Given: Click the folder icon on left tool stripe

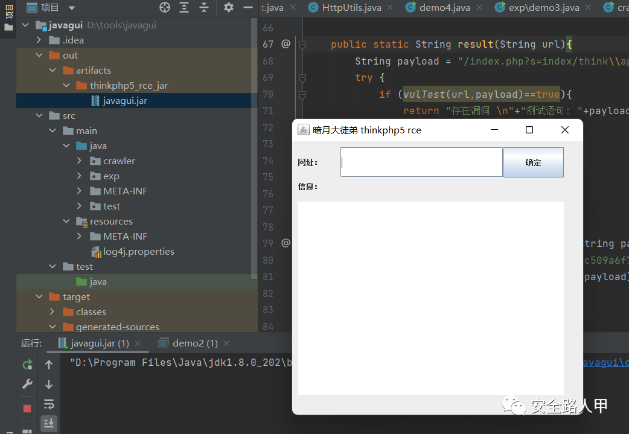Looking at the screenshot, I should point(8,28).
